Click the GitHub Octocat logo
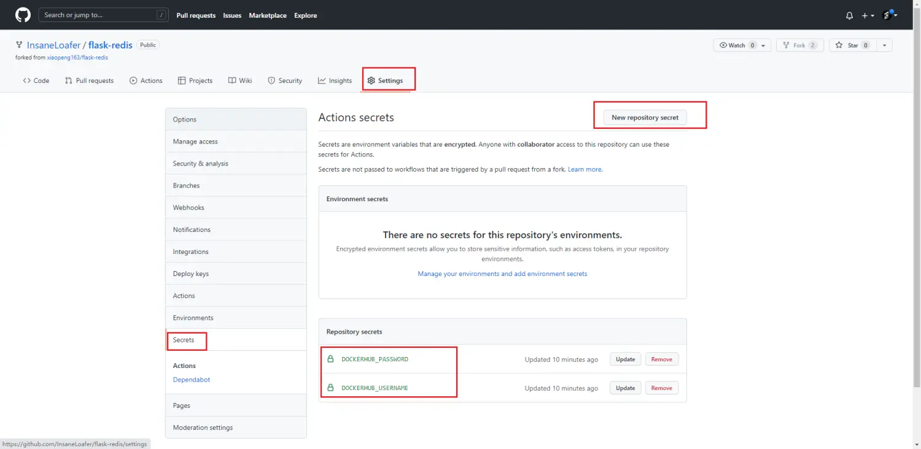The width and height of the screenshot is (921, 449). (x=23, y=15)
